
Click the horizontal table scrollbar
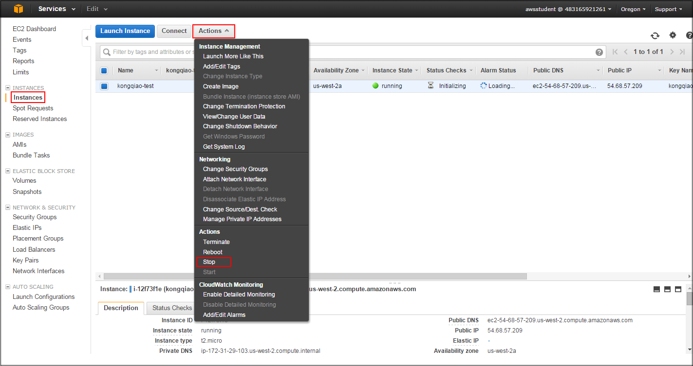click(315, 277)
